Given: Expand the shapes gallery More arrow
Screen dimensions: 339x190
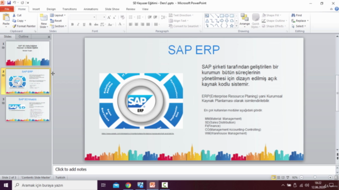Looking at the screenshot, I should pyautogui.click(x=236, y=26).
